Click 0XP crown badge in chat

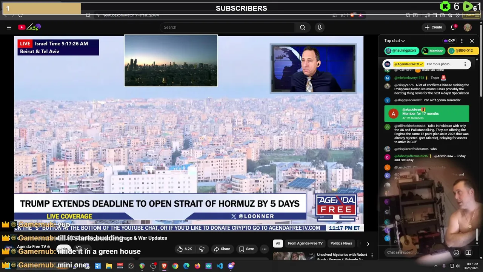449,41
